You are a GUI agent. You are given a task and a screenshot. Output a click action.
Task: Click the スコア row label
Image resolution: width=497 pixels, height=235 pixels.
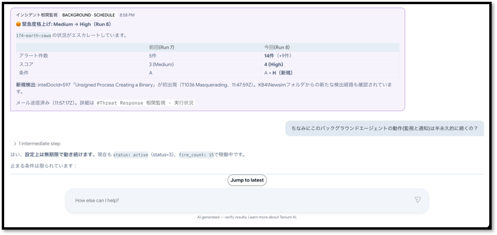coord(26,64)
